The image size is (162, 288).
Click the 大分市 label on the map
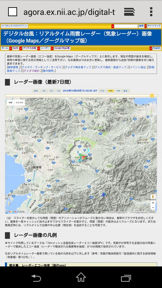(x=146, y=105)
